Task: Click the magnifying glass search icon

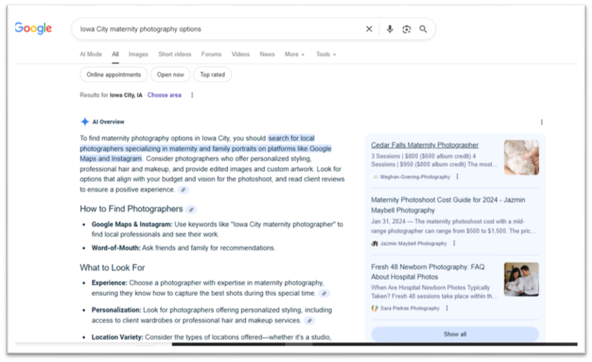Action: click(423, 29)
